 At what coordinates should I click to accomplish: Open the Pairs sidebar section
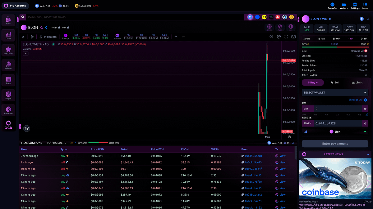pyautogui.click(x=8, y=20)
